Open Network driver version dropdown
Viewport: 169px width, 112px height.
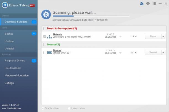(x=120, y=37)
